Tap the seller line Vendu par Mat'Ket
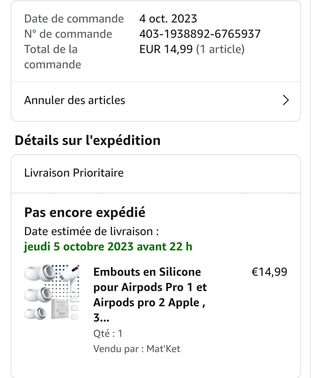Image resolution: width=311 pixels, height=378 pixels. pyautogui.click(x=137, y=349)
